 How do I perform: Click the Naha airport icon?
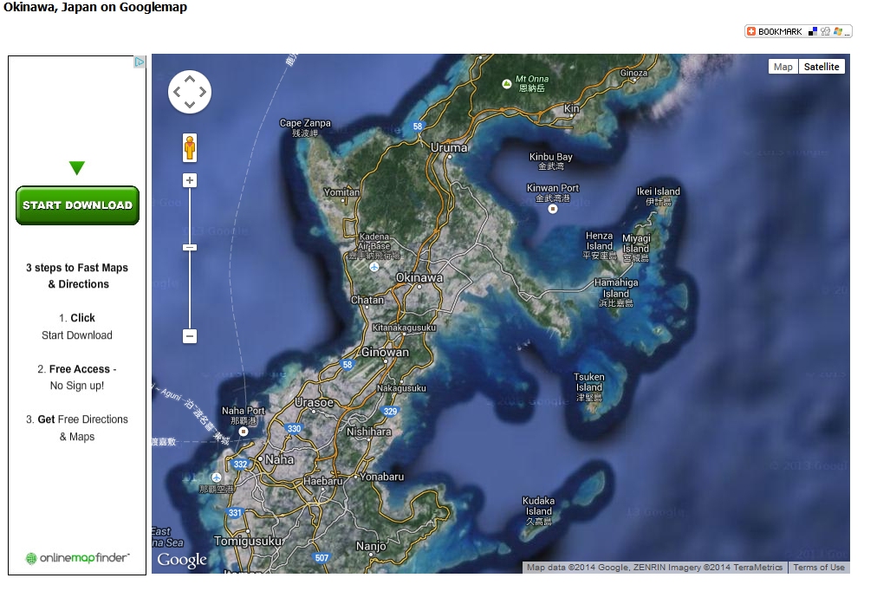tap(217, 477)
